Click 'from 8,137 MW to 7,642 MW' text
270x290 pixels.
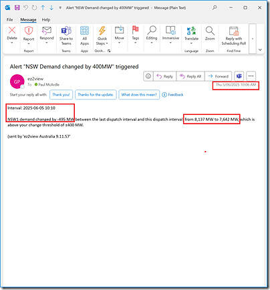pyautogui.click(x=211, y=120)
